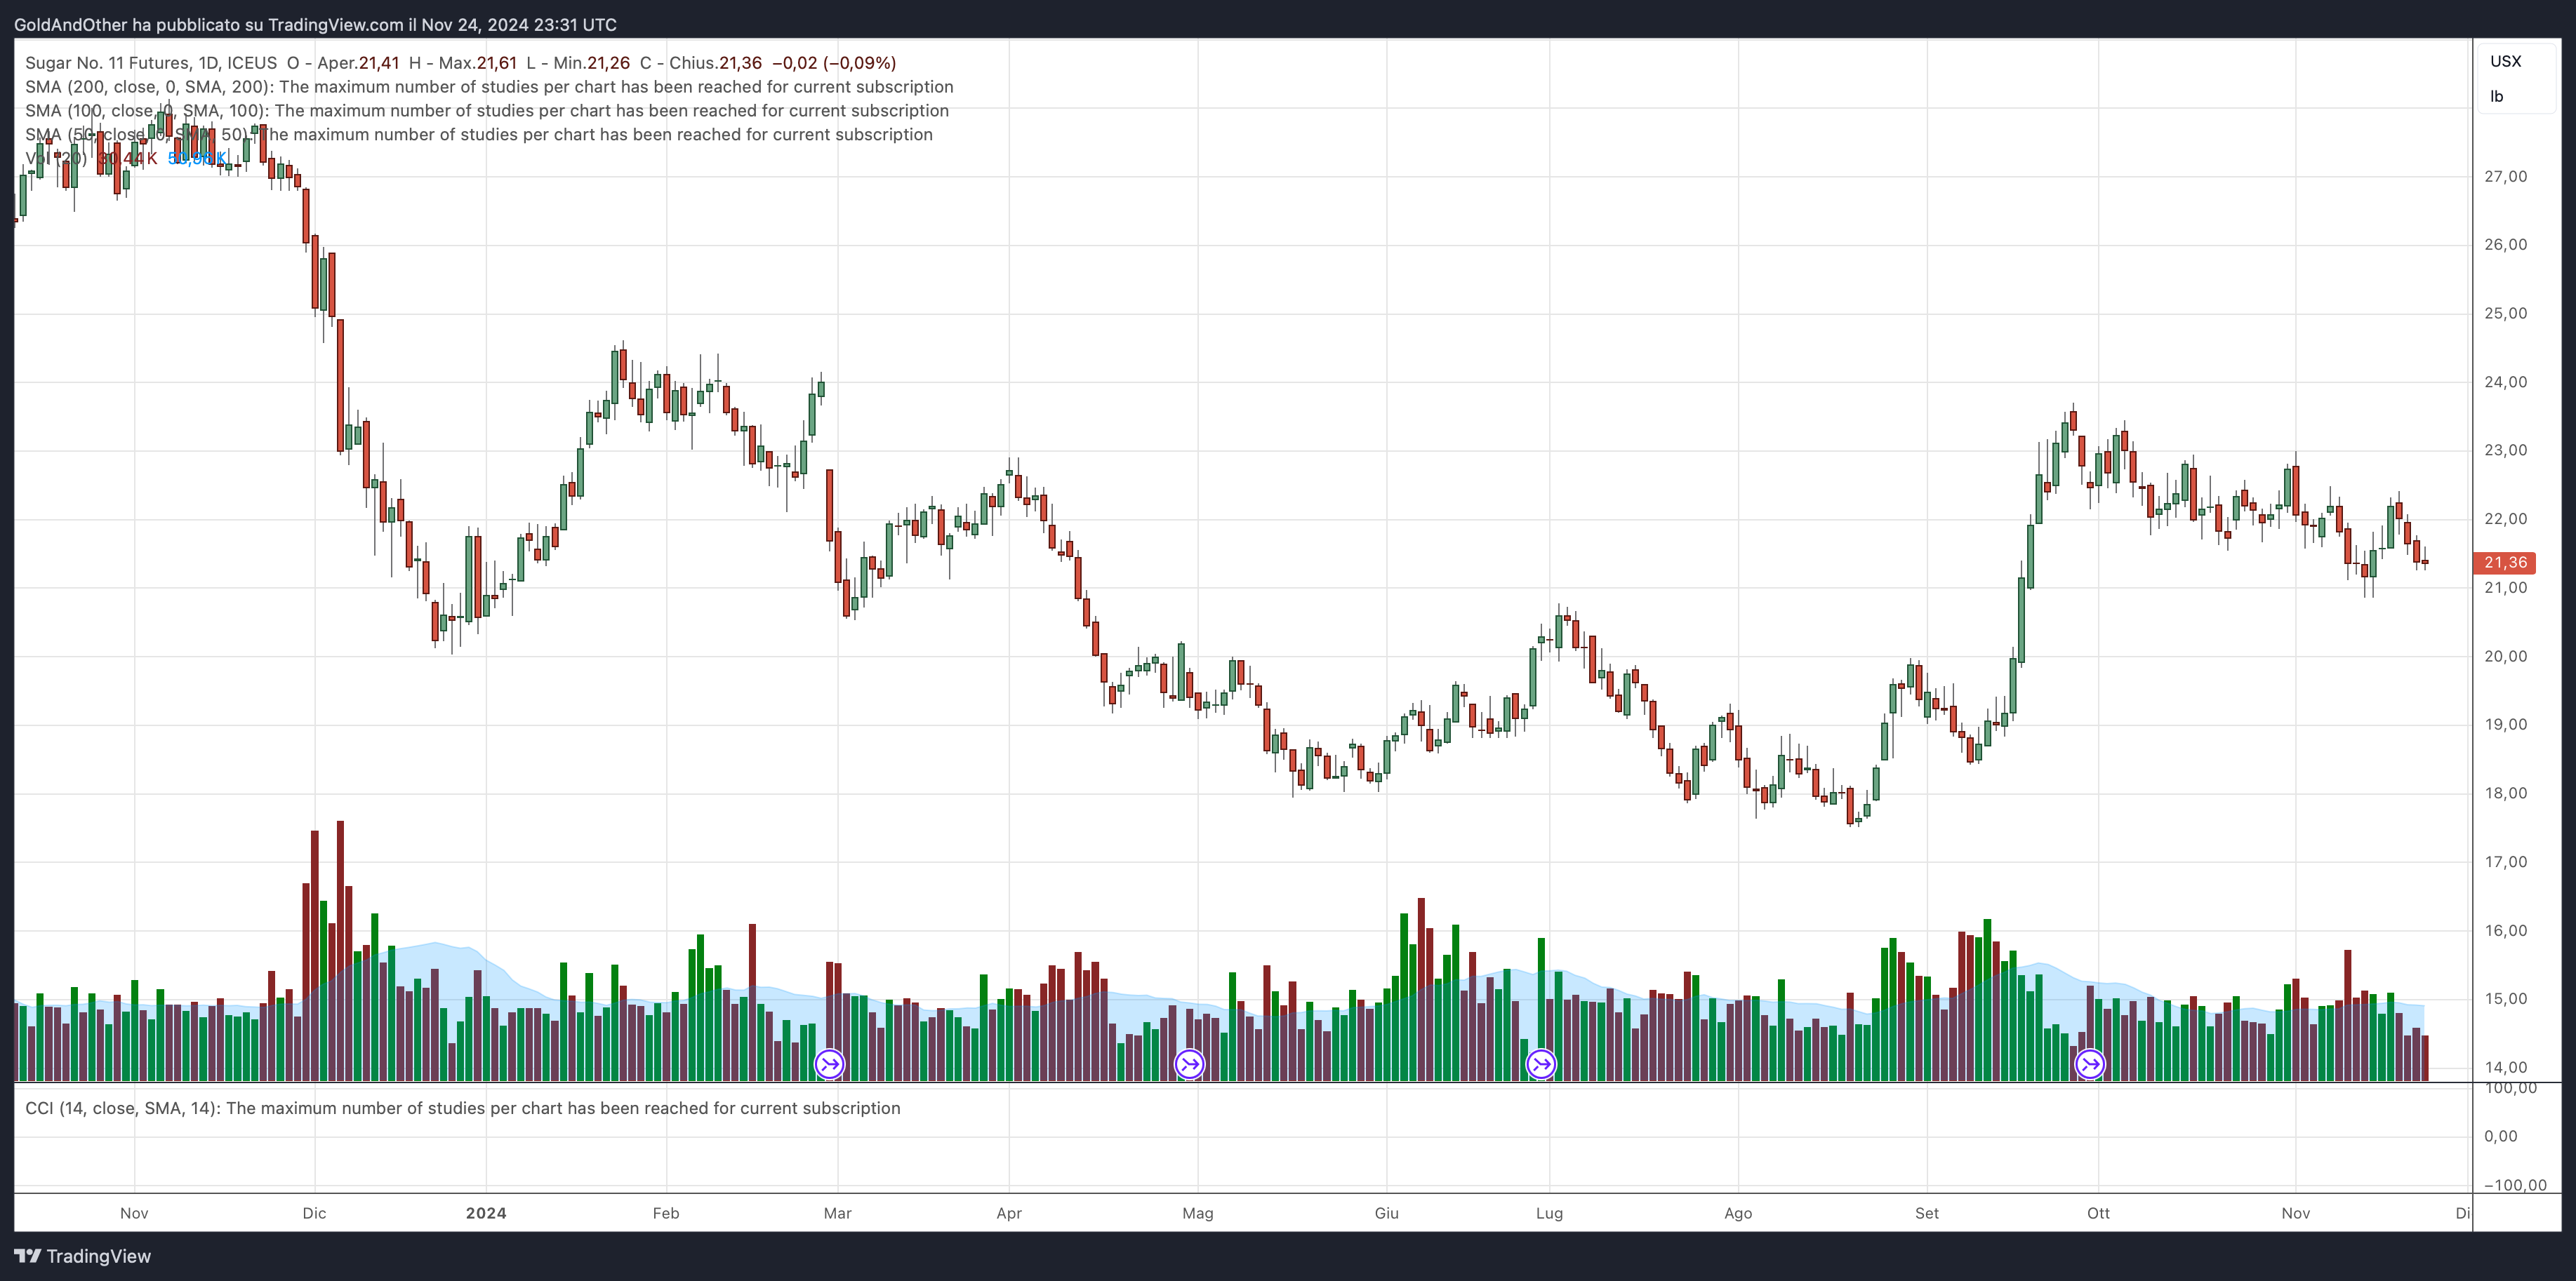The width and height of the screenshot is (2576, 1281).
Task: Click the TradingView logo at bottom left
Action: (x=83, y=1256)
